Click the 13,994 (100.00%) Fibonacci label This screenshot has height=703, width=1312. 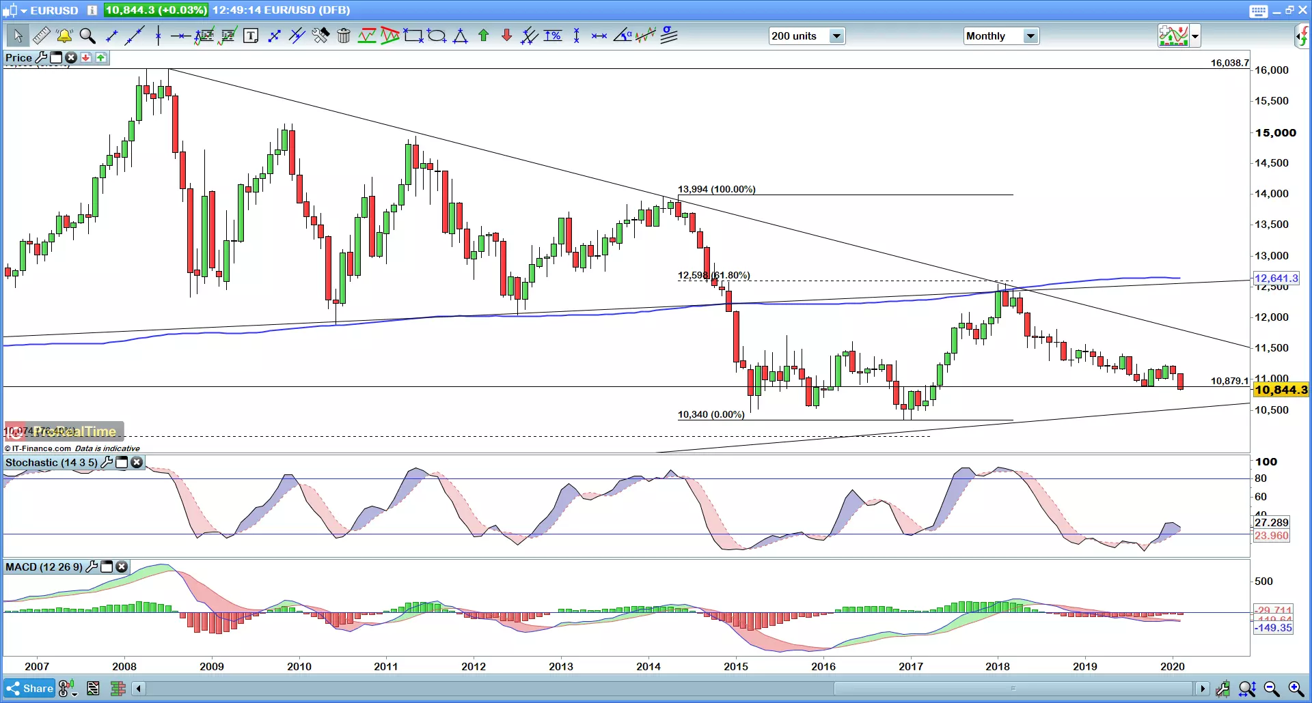point(716,189)
